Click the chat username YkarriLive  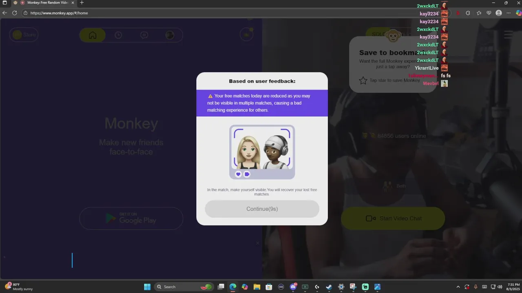(x=427, y=68)
